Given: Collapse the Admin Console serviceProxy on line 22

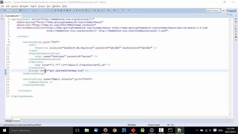Looking at the screenshot, I should click(10, 79).
